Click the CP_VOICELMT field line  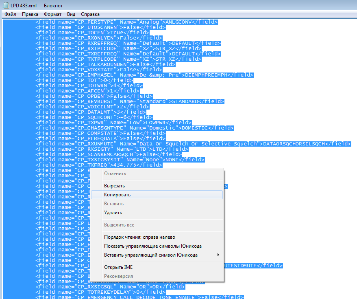coord(92,107)
